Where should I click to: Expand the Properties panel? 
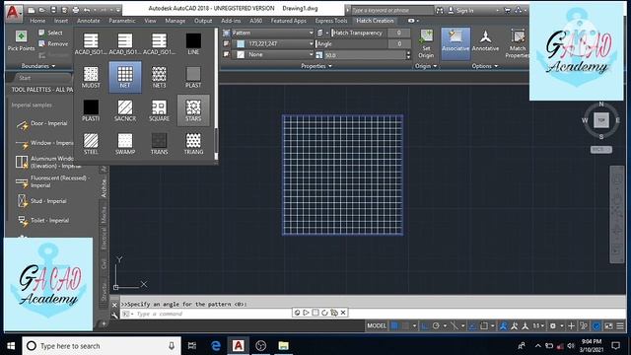tap(316, 66)
